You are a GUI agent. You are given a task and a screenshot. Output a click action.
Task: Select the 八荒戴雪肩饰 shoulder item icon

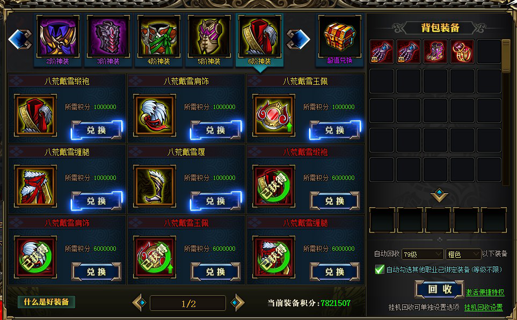click(x=154, y=115)
